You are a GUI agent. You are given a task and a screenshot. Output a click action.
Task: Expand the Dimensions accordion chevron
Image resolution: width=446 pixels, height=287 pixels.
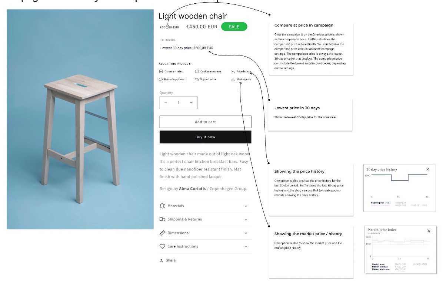[246, 233]
